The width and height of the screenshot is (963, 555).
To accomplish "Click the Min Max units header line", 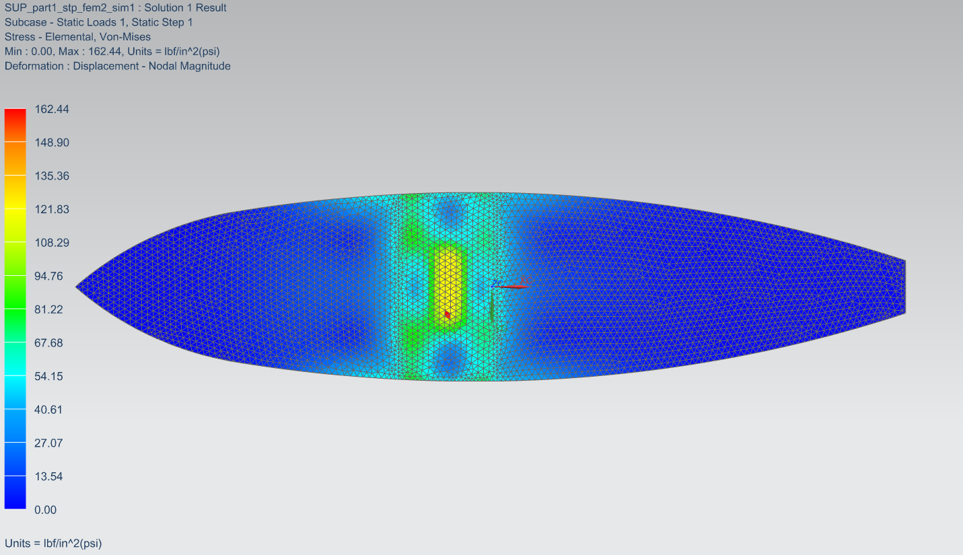I will click(112, 51).
